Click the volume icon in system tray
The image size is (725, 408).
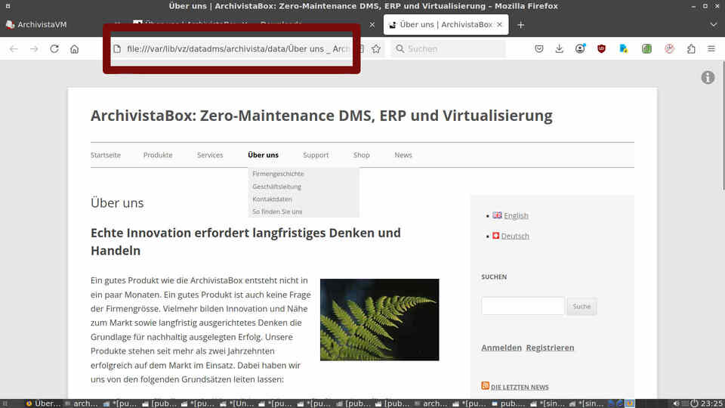click(675, 403)
